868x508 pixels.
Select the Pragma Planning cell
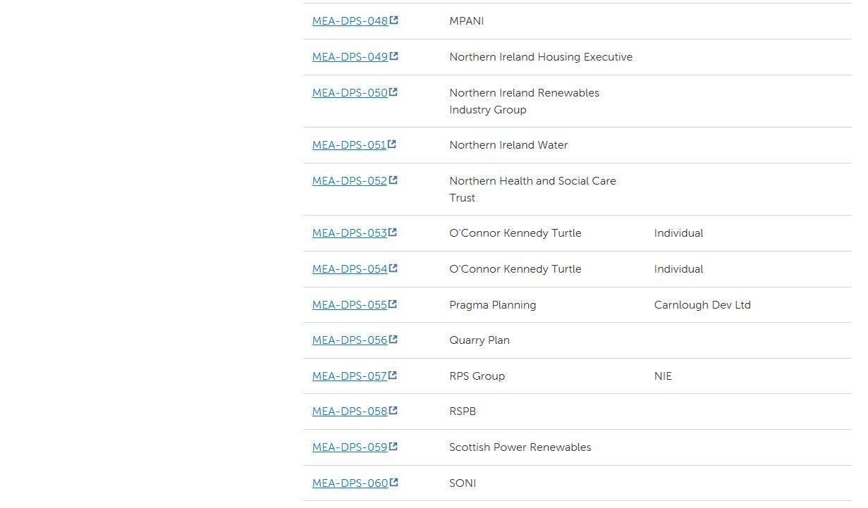tap(493, 305)
